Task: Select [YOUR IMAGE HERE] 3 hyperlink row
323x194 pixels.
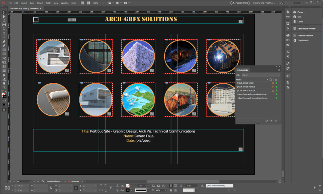Action: 257,87
